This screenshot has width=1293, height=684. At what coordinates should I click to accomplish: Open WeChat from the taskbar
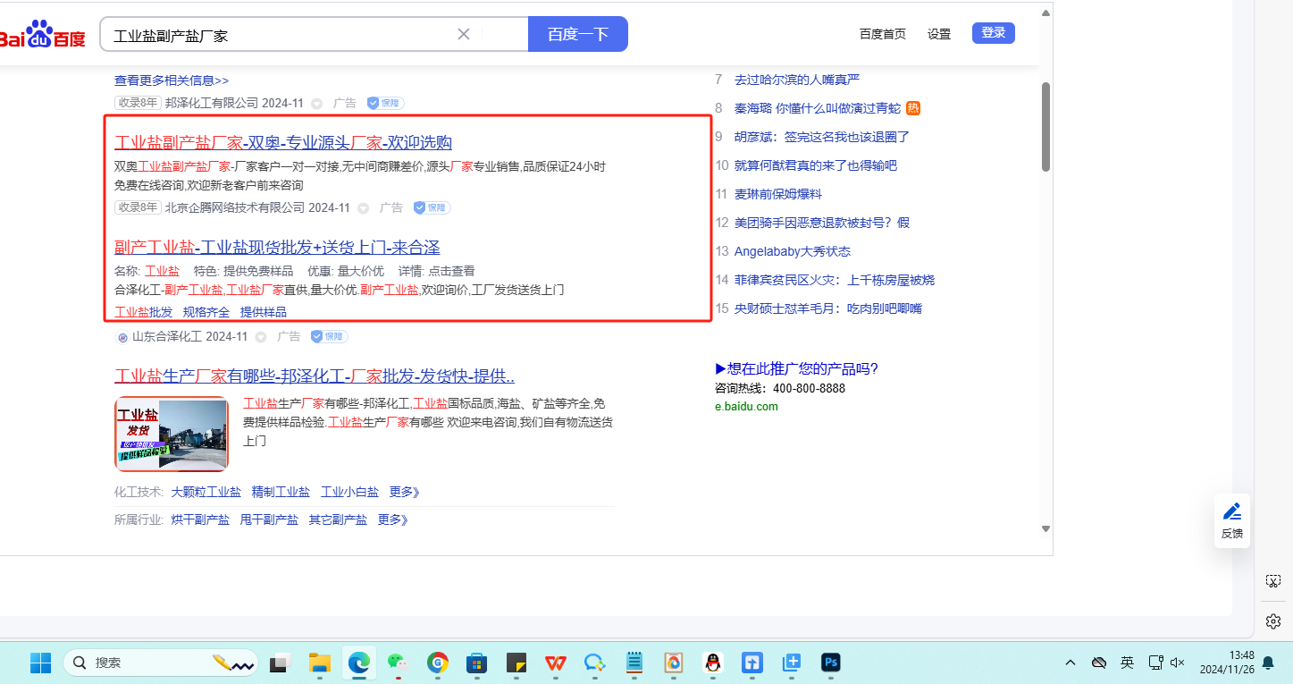(x=397, y=663)
